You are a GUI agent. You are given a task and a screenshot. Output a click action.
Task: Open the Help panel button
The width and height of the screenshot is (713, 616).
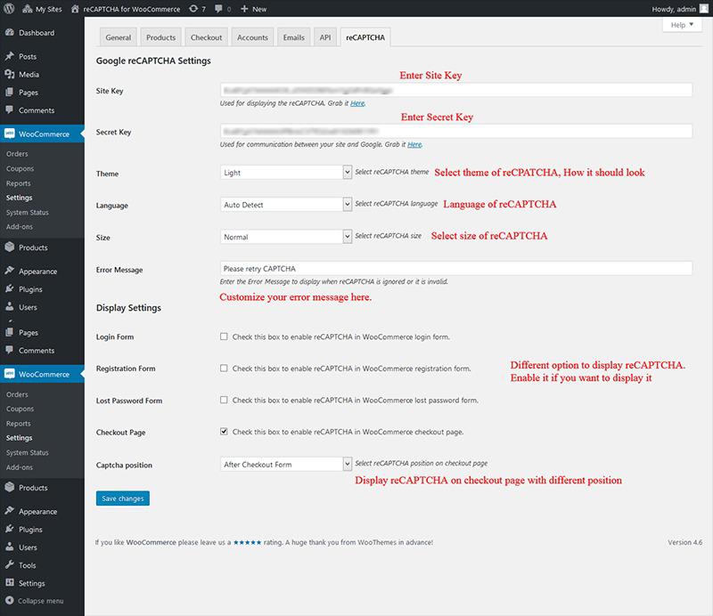tap(682, 25)
